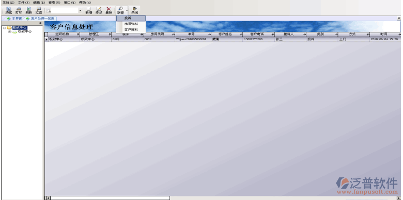403x200 pixels.
Task: Open the 文件 menu
Action: (24, 2)
